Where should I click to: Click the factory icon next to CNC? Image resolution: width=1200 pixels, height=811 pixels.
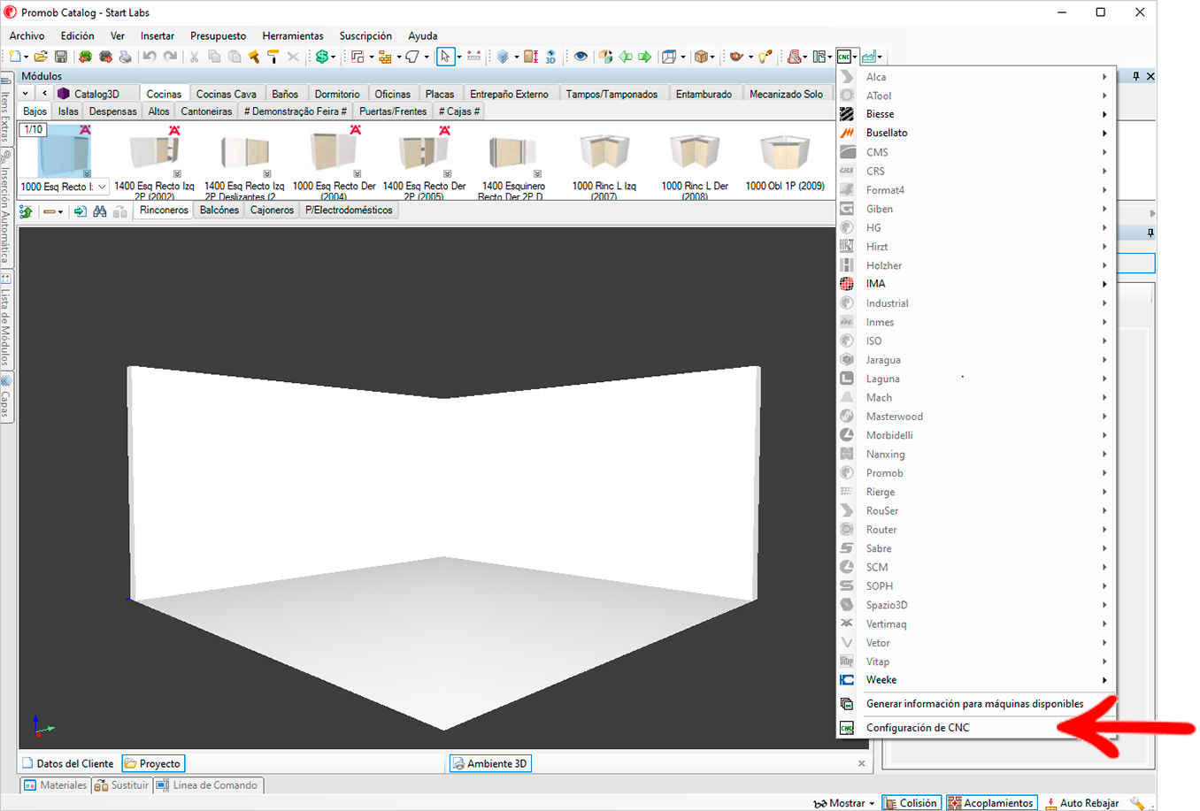coord(869,57)
